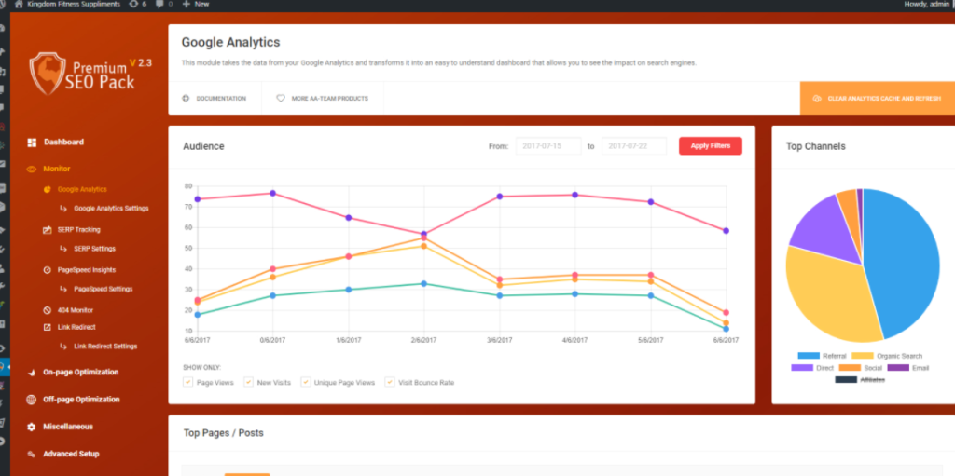Screen dimensions: 955x476
Task: Click Clear Analytics Cache and Refresh
Action: (878, 98)
